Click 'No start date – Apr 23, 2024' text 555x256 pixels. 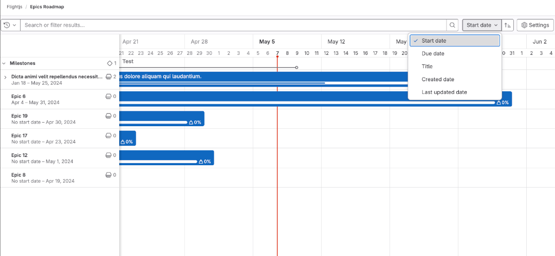click(44, 142)
